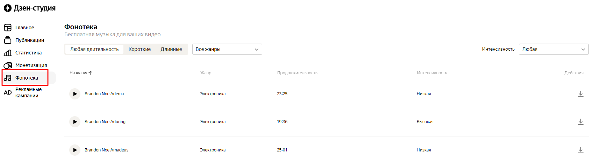Select the Любая длительность duration filter
Screen dimensions: 594x164
coord(94,49)
